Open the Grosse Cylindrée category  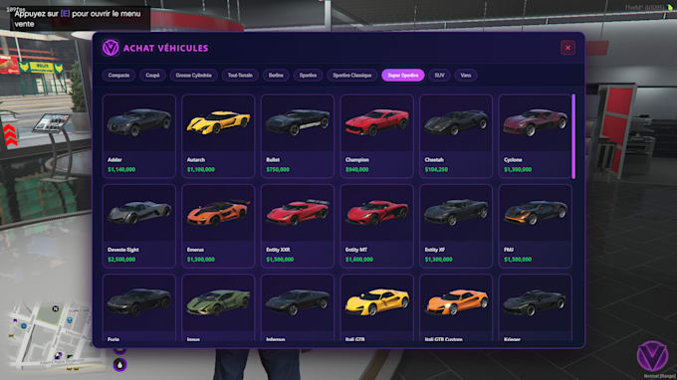pos(193,75)
